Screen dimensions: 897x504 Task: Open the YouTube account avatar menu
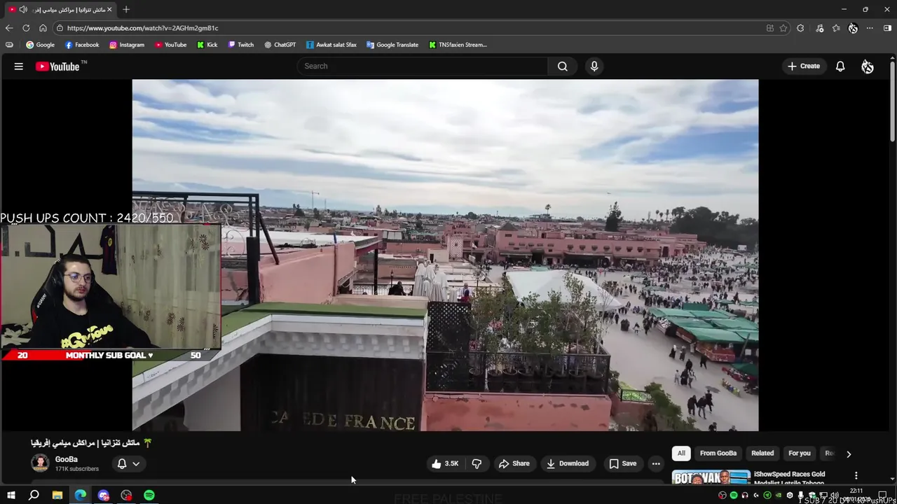(868, 66)
